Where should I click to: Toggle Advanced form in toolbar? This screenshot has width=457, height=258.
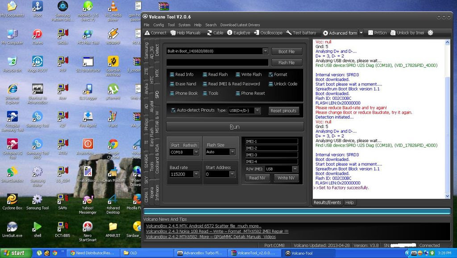(x=340, y=33)
